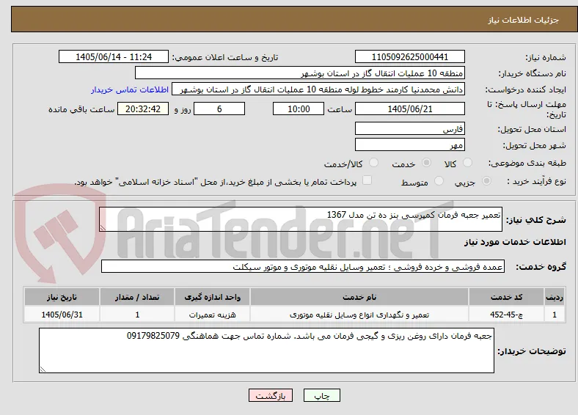Click the هزینه تعمیرات unit cell
This screenshot has width=578, height=415.
pos(212,315)
